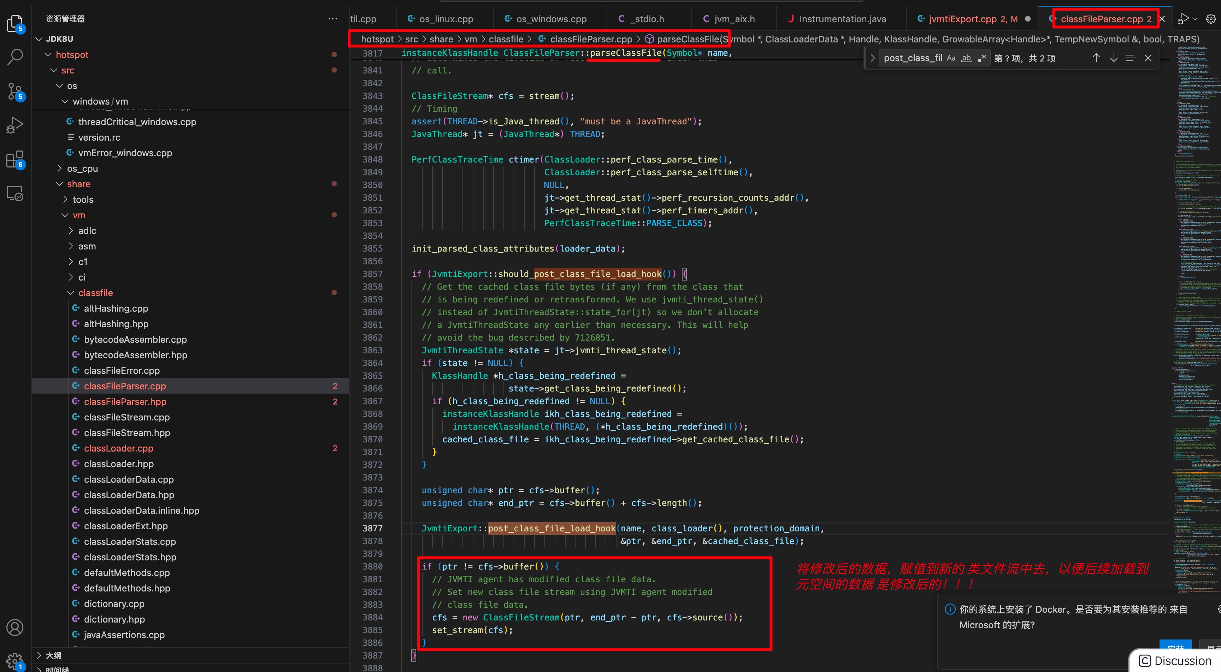Toggle match case in find widget
1221x672 pixels.
(x=951, y=58)
